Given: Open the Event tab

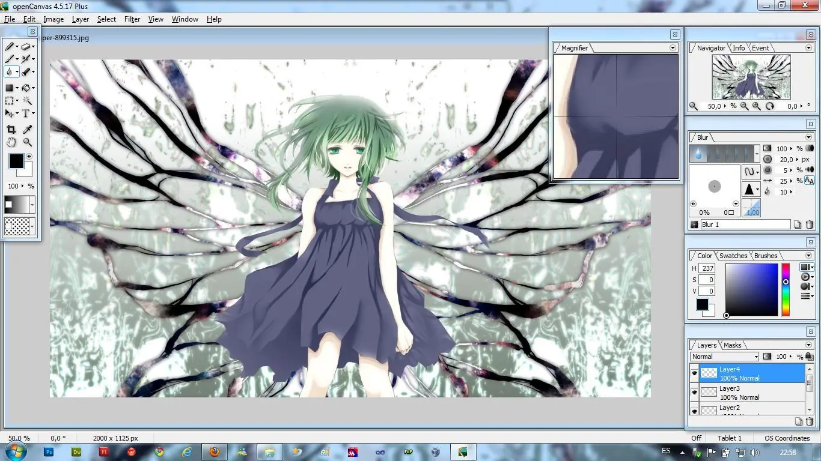Looking at the screenshot, I should click(x=760, y=48).
